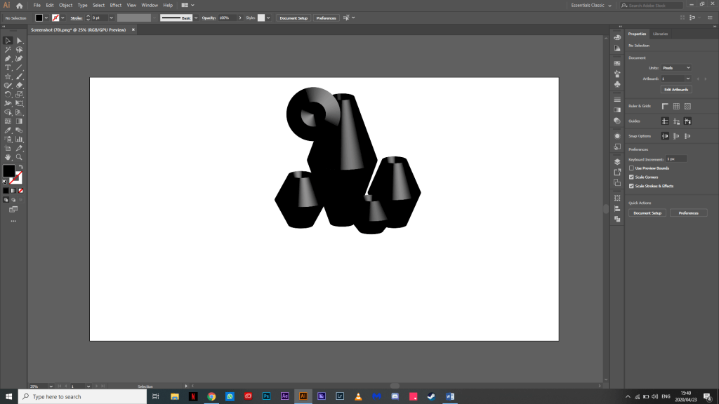Show the grid in Ruler & Grids
Viewport: 719px width, 404px height.
point(676,106)
